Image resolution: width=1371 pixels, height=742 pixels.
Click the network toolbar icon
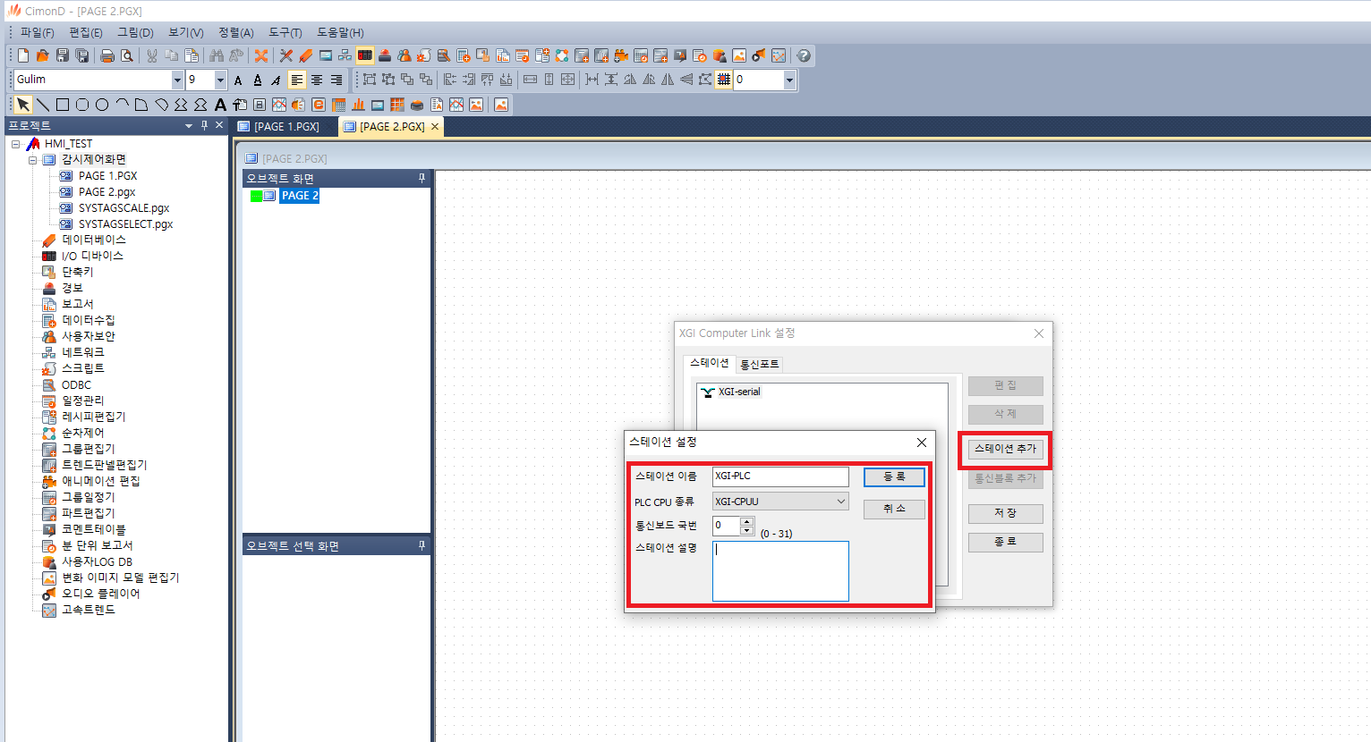click(345, 55)
